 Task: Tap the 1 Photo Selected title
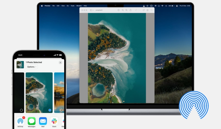point(34,62)
